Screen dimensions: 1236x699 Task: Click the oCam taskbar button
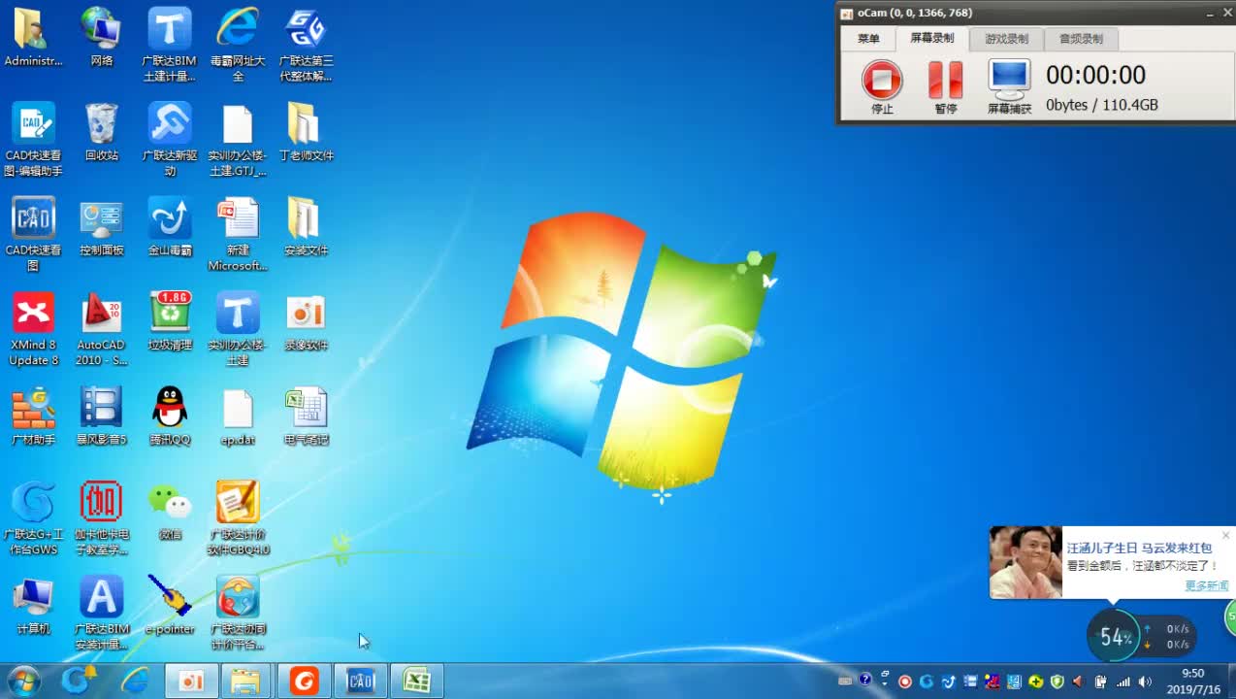click(191, 681)
